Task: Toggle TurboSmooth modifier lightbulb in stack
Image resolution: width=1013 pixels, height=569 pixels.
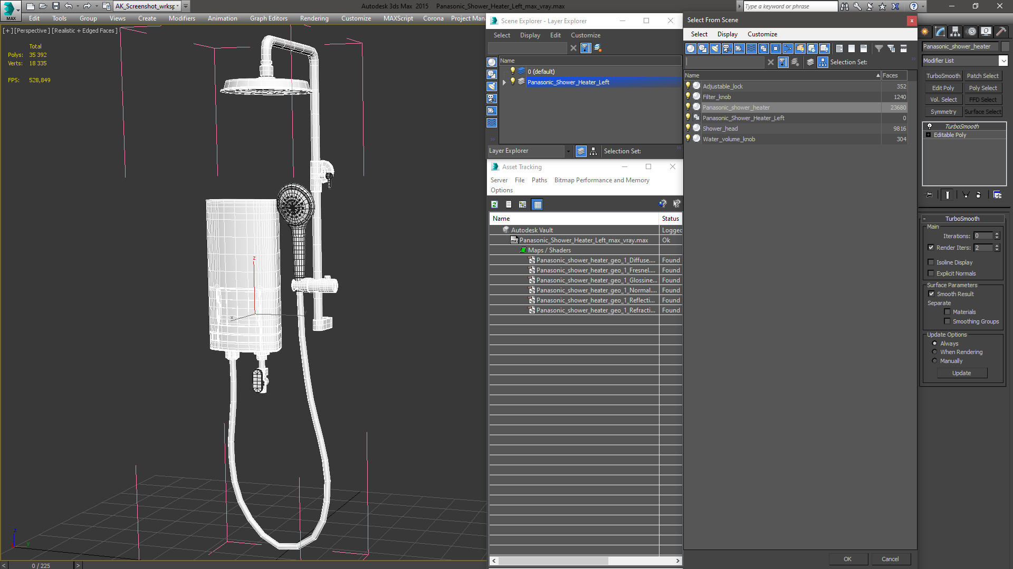Action: [930, 126]
